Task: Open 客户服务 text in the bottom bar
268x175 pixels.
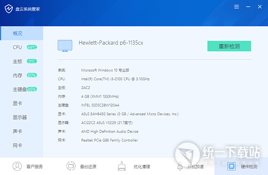Action: pyautogui.click(x=35, y=166)
